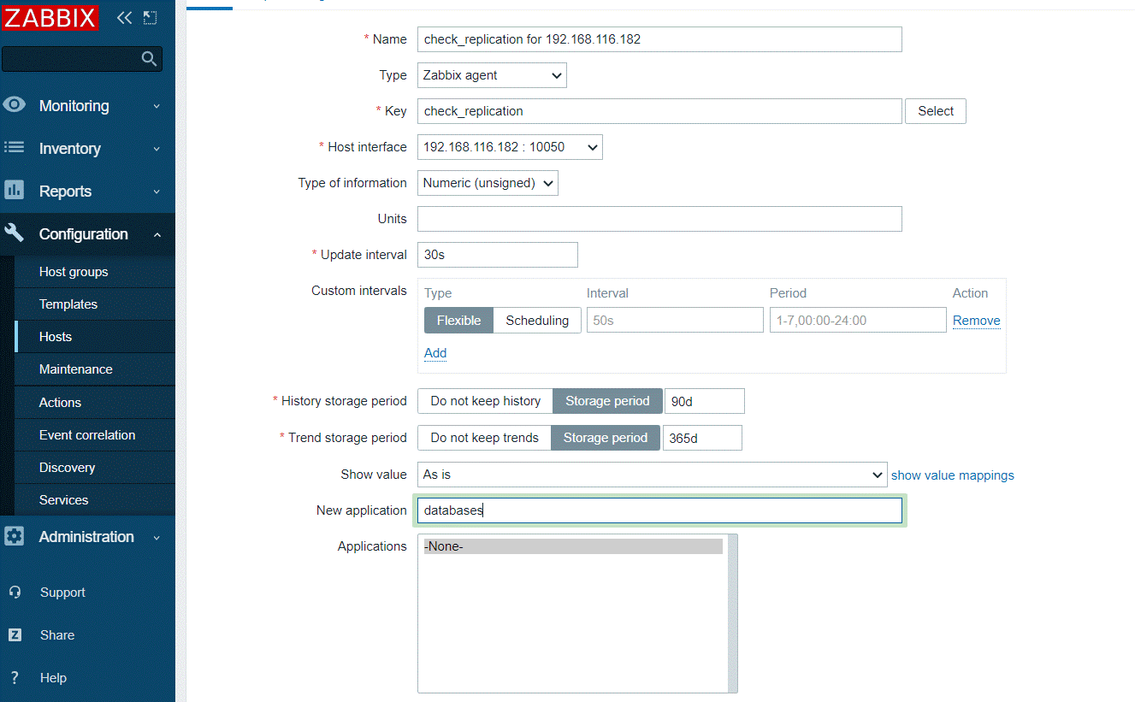The image size is (1135, 702).
Task: Click the Help question mark icon
Action: tap(15, 677)
